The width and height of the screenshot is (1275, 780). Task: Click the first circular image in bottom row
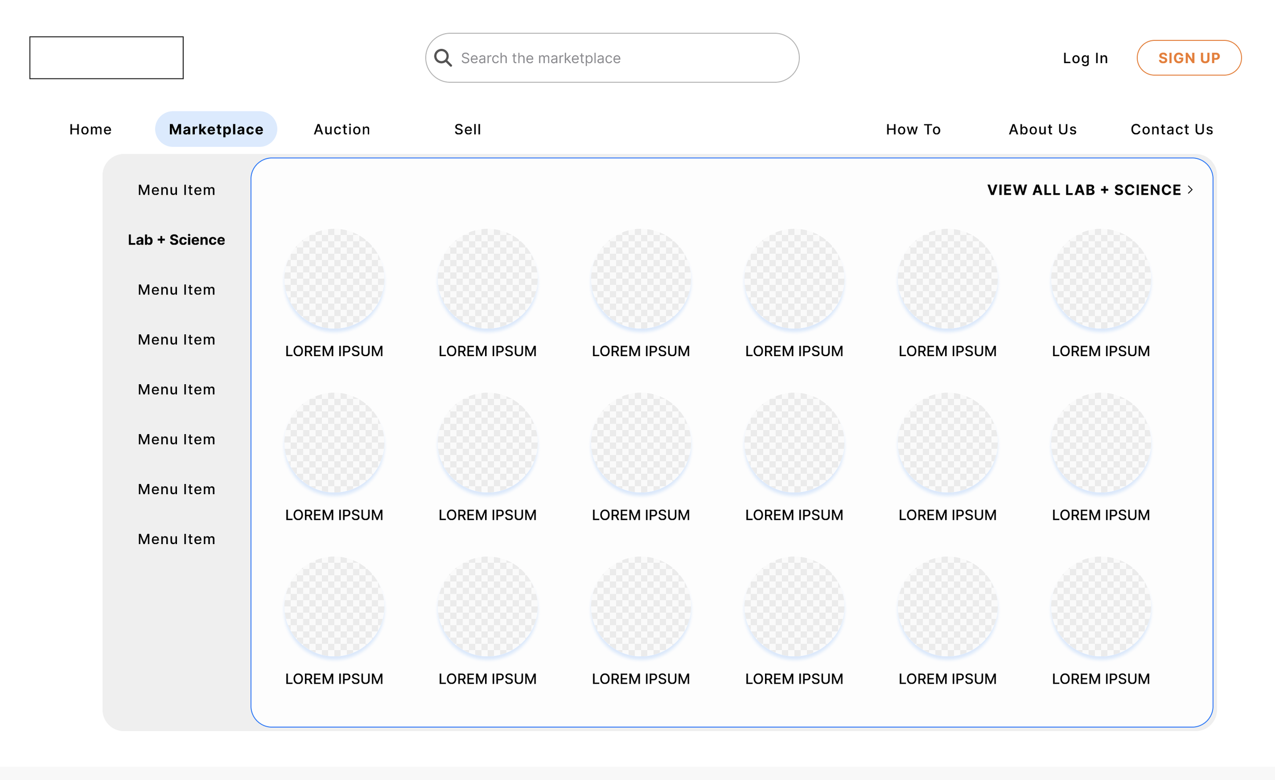click(x=334, y=607)
